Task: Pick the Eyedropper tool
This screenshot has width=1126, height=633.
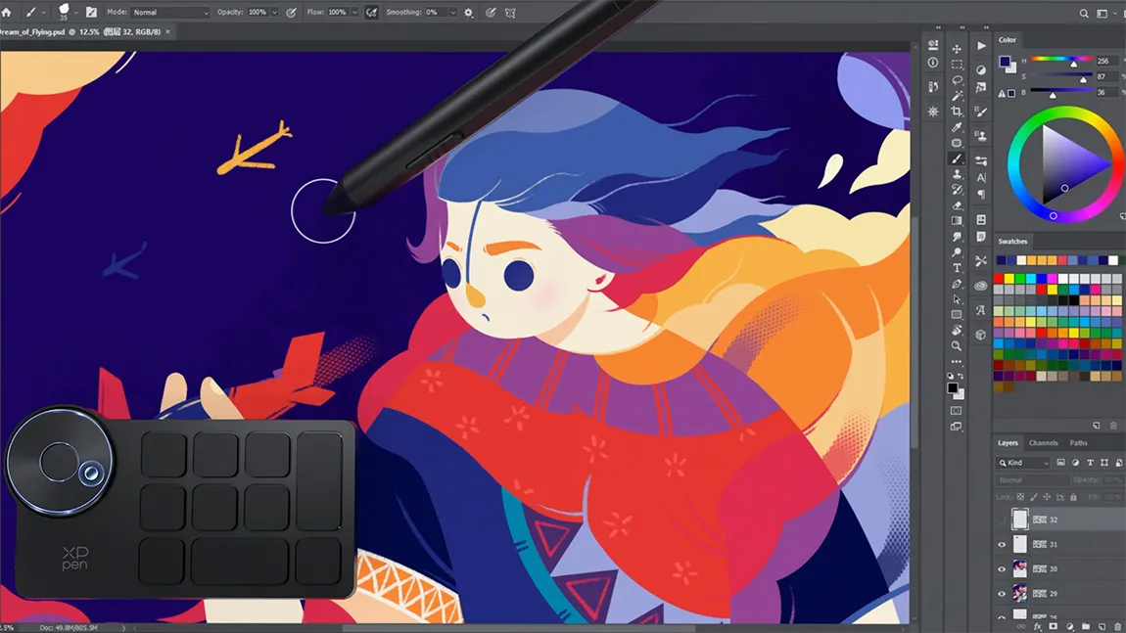Action: 957,127
